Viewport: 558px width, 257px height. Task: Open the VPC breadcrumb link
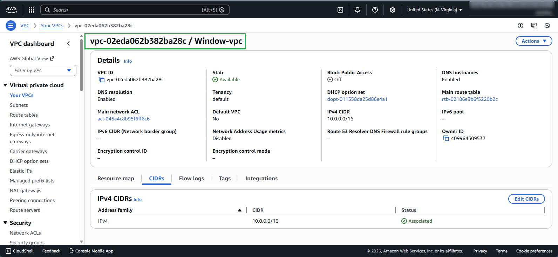(25, 26)
